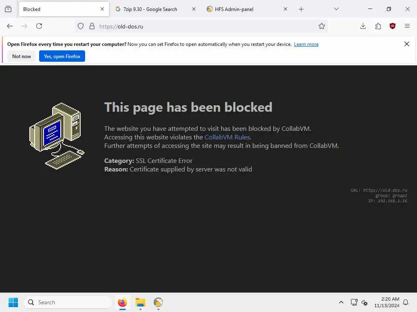Open the network status tray icon
The width and height of the screenshot is (417, 312).
click(354, 302)
